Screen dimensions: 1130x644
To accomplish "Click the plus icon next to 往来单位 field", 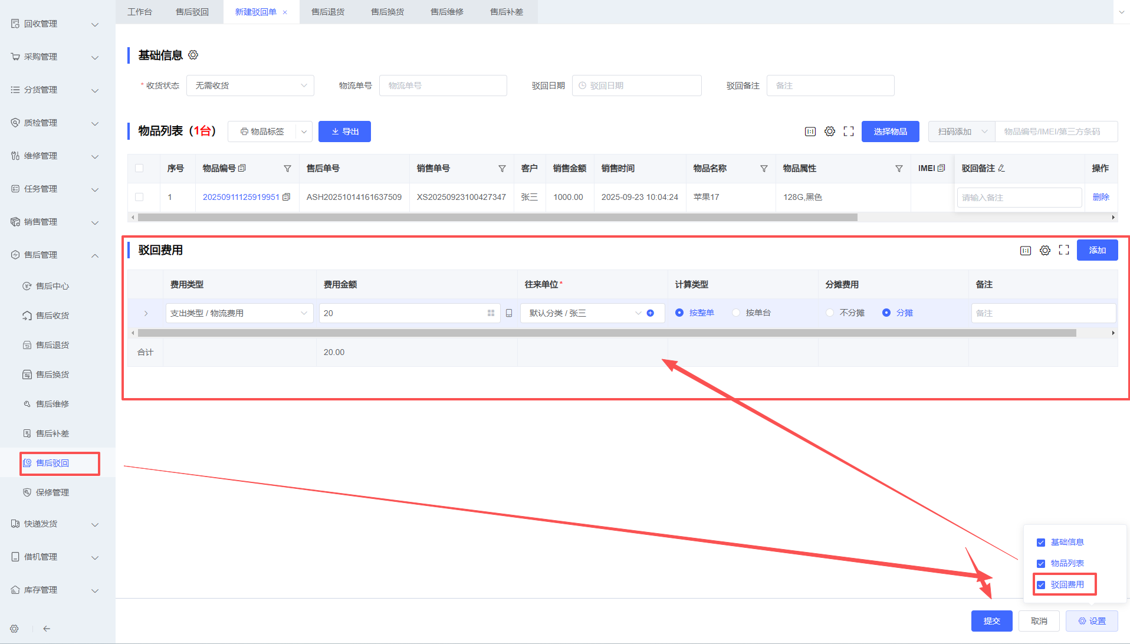I will pos(650,313).
